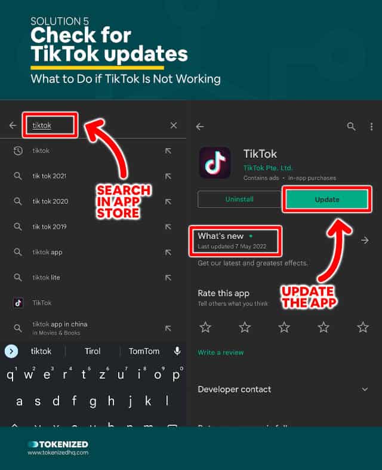Click the Uninstall button
Image resolution: width=382 pixels, height=470 pixels.
click(239, 199)
